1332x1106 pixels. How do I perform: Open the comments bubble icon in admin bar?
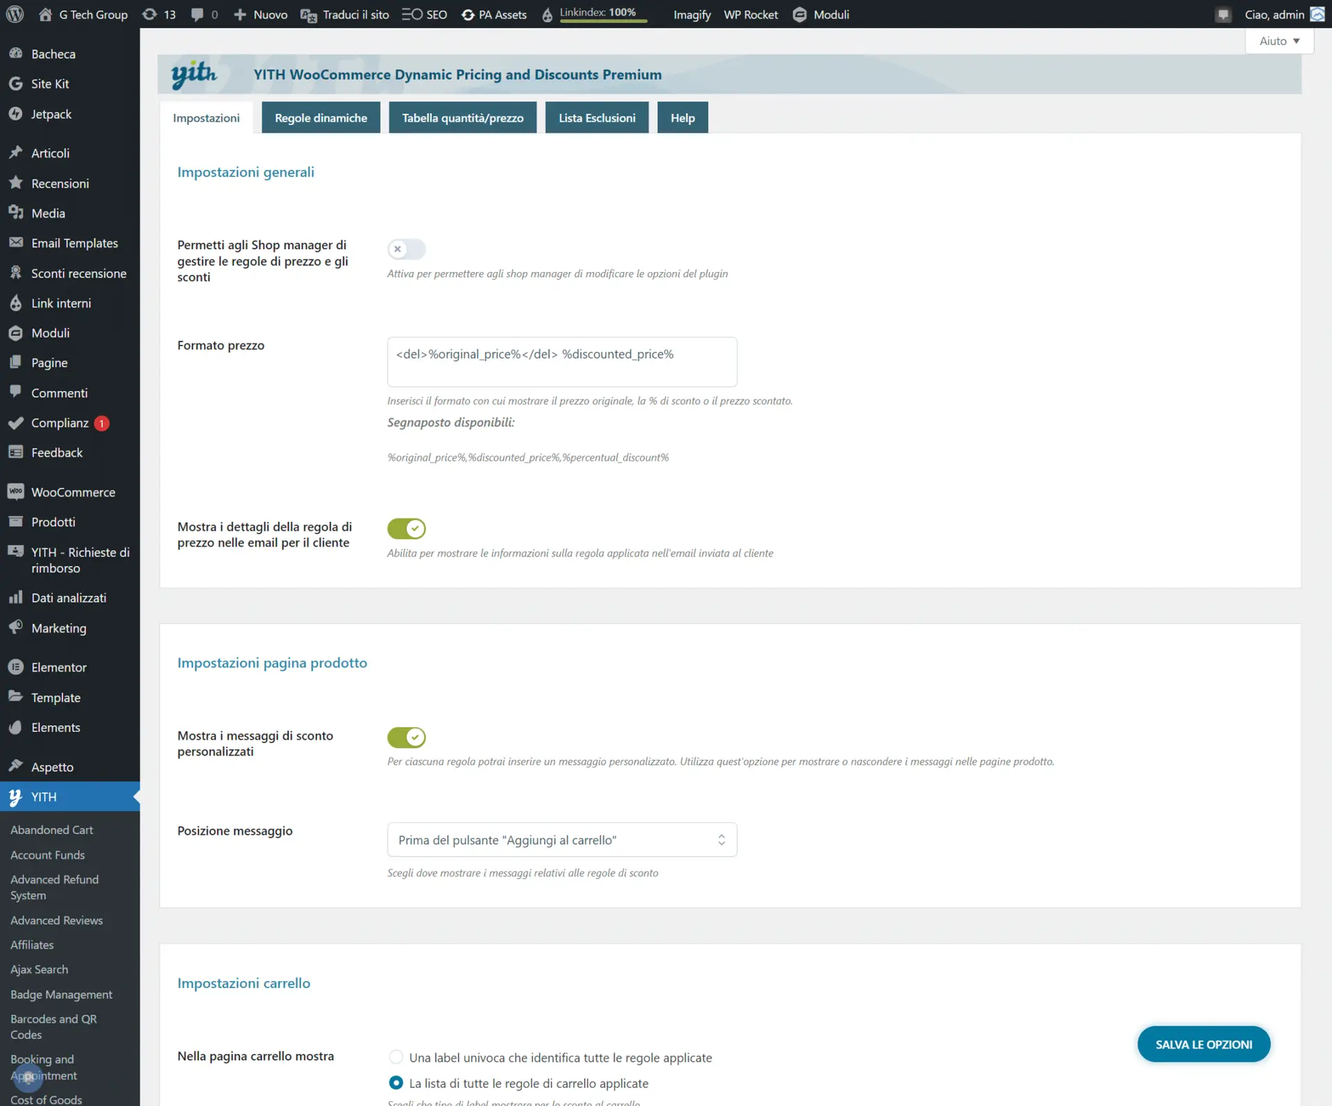[197, 15]
